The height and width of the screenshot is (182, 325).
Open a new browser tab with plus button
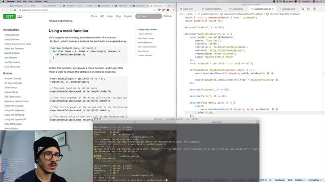click(169, 6)
